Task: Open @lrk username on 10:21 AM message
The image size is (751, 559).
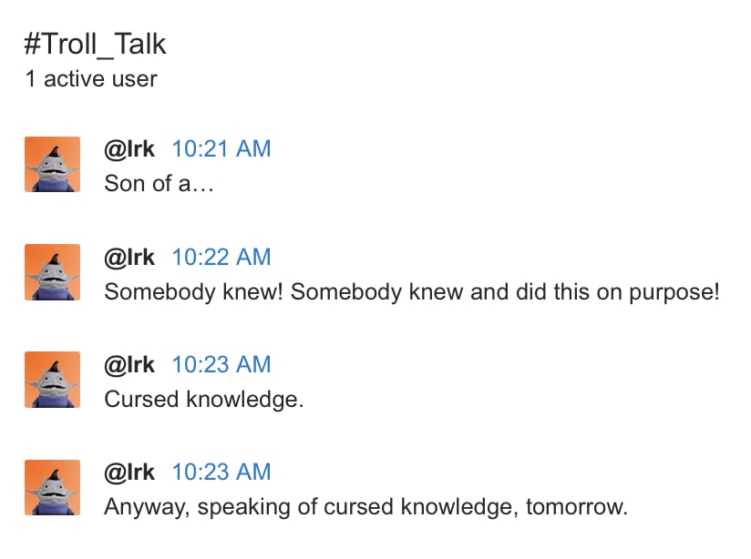Action: (129, 148)
